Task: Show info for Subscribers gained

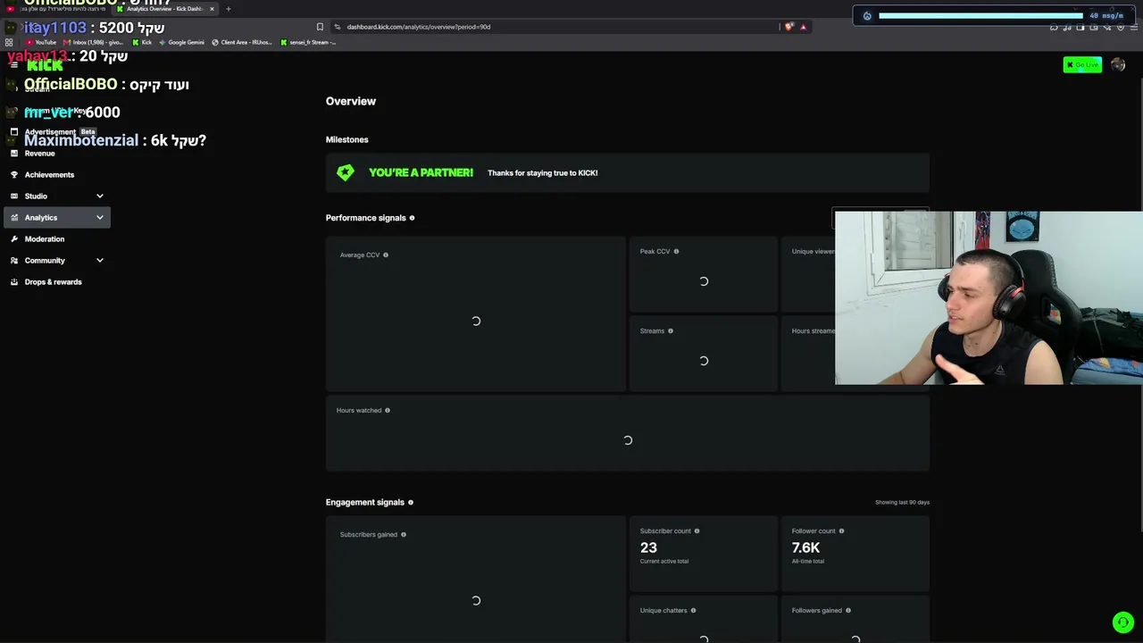Action: coord(404,535)
